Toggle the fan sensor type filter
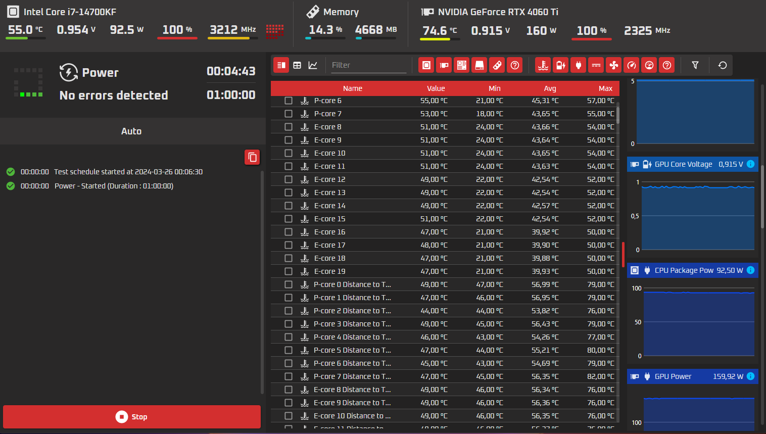This screenshot has width=766, height=434. coord(614,65)
